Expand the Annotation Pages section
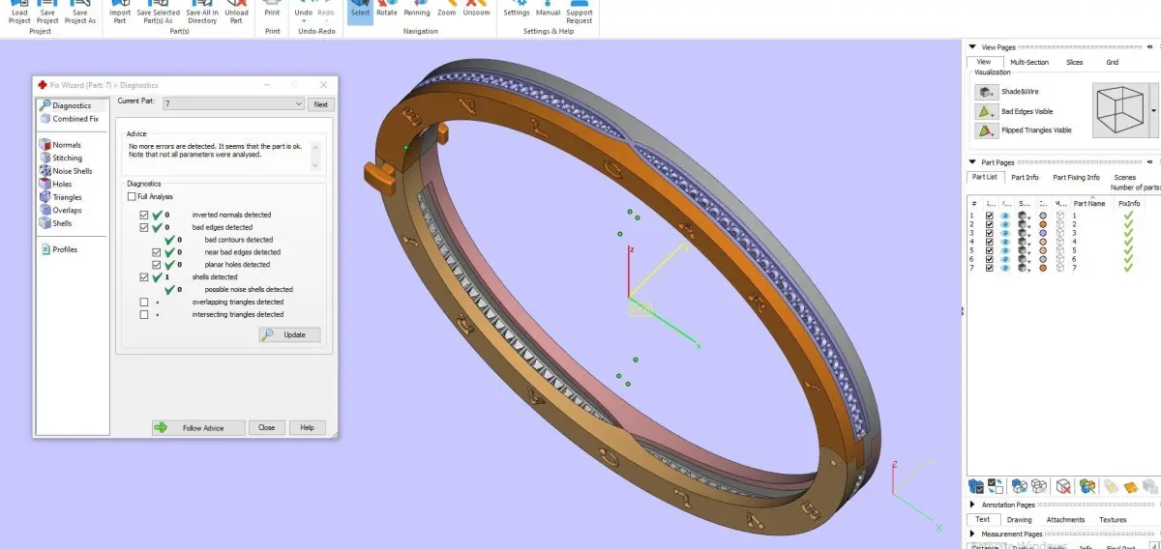1161x549 pixels. (973, 505)
